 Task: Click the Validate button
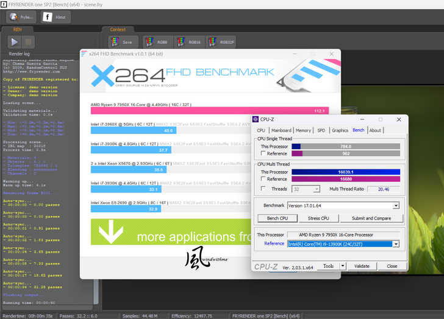(x=362, y=266)
